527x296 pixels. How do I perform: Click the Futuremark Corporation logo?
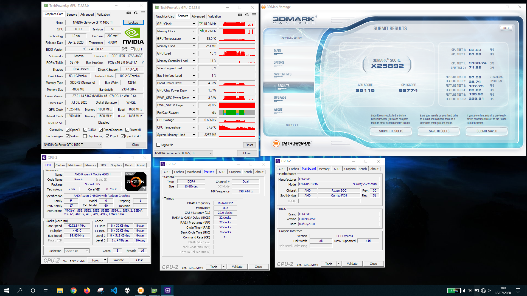tap(292, 143)
